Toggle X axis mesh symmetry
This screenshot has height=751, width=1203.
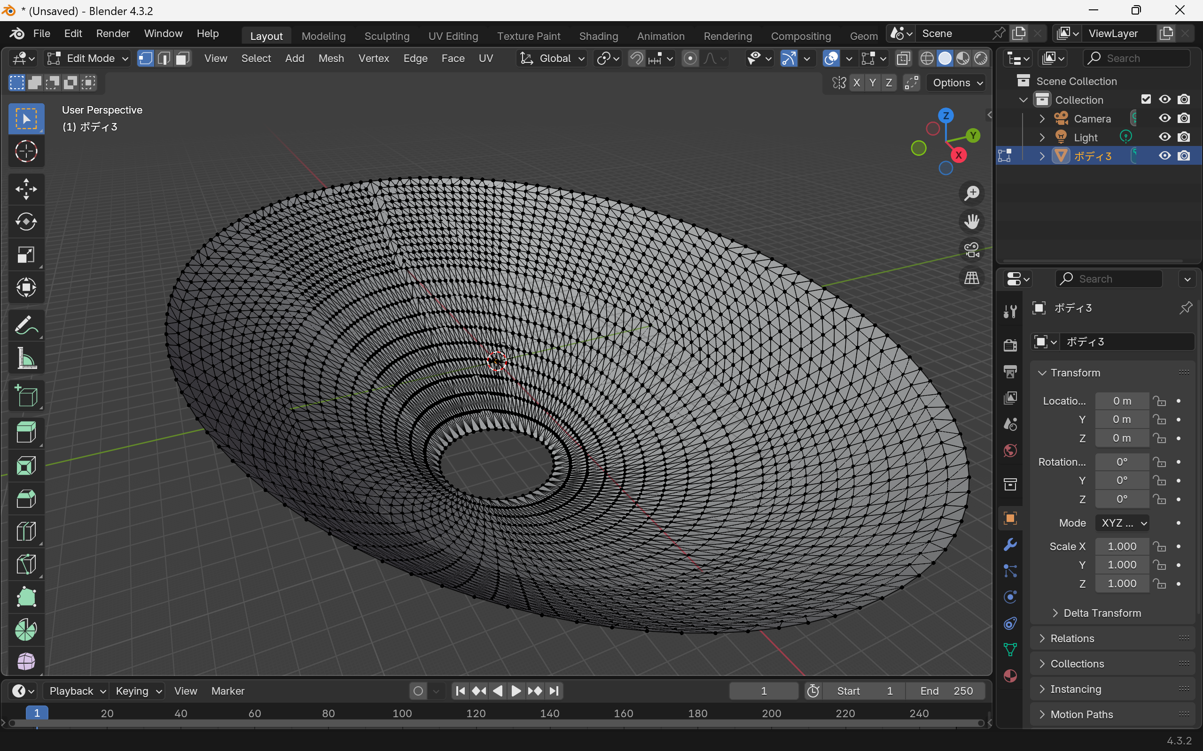click(856, 83)
